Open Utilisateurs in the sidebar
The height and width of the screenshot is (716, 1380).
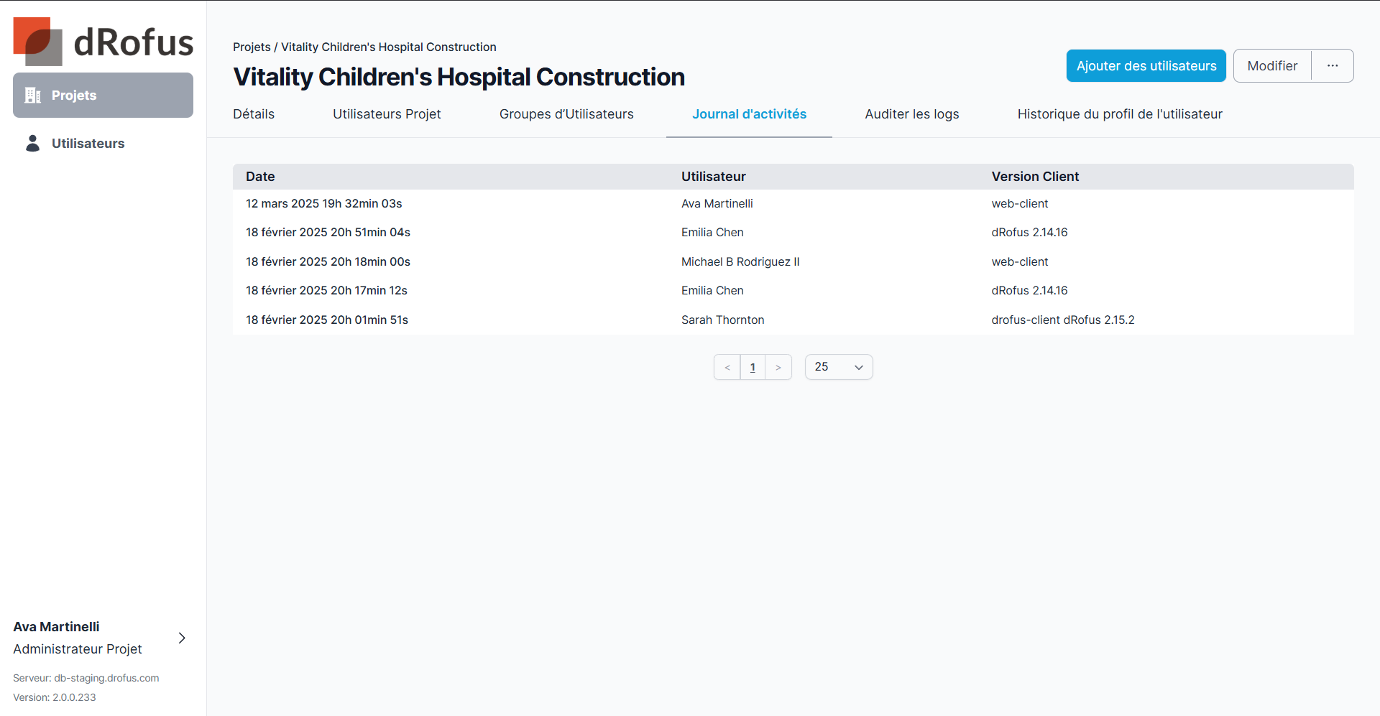tap(88, 144)
